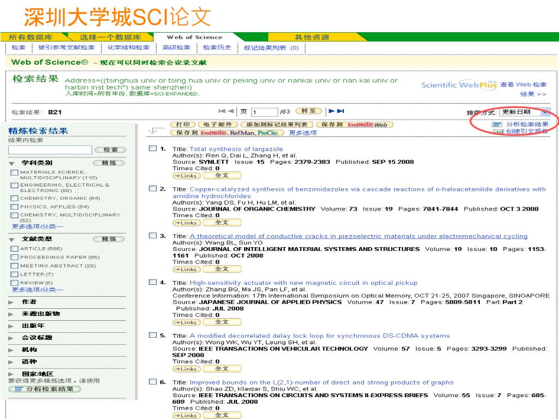Open 全文 for the Copper-catalyzed synthesis result
The width and height of the screenshot is (559, 419).
tap(222, 223)
